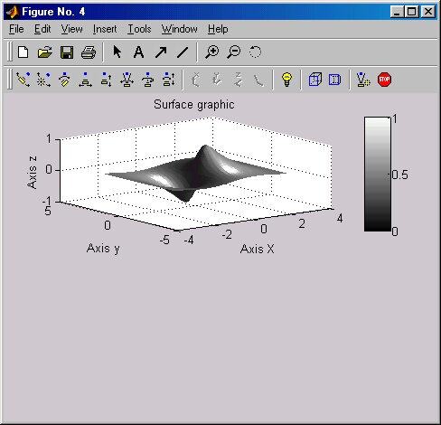Viewport: 441px width, 425px height.
Task: Choose the Insert Arrow tool
Action: (161, 52)
